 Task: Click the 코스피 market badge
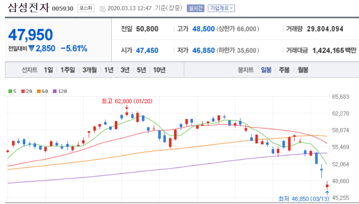[x=85, y=8]
